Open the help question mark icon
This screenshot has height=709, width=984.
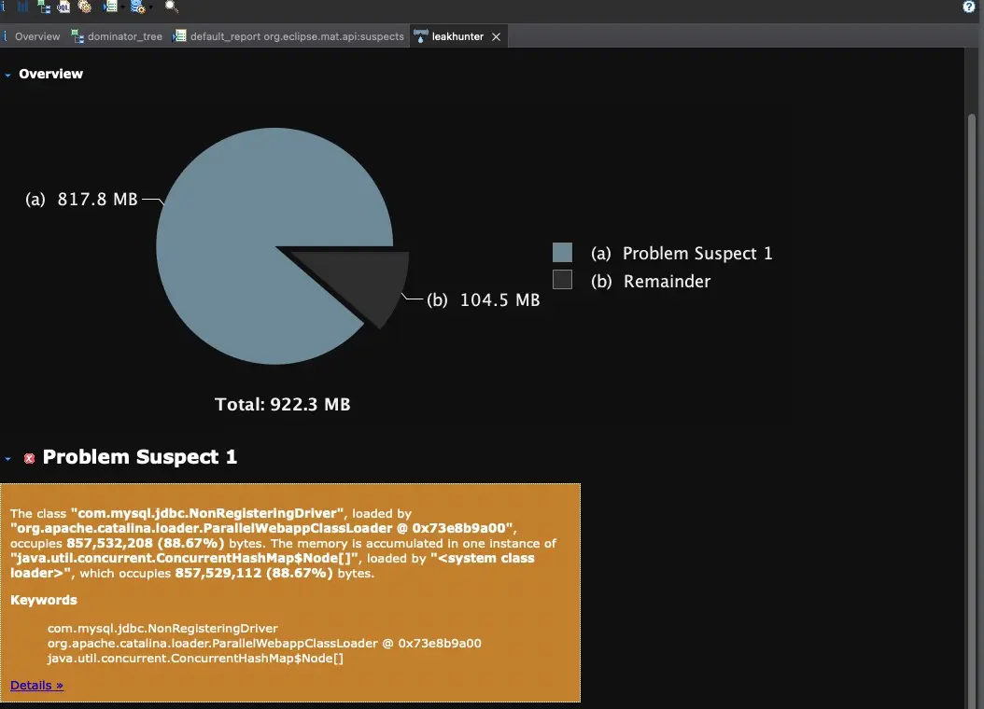coord(968,7)
